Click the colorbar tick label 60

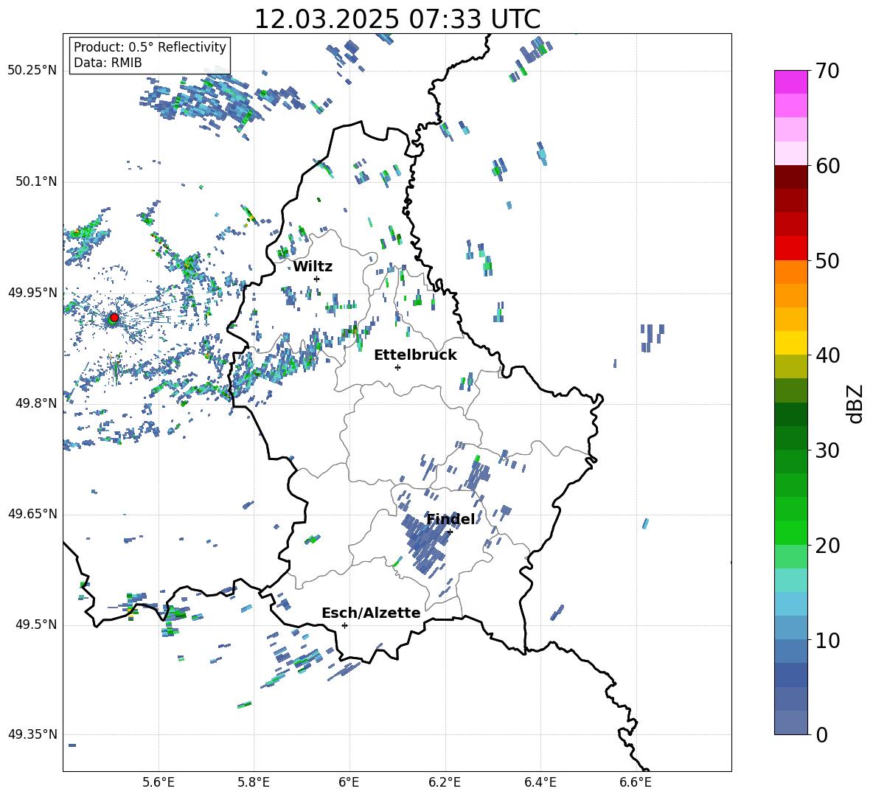[x=827, y=167]
